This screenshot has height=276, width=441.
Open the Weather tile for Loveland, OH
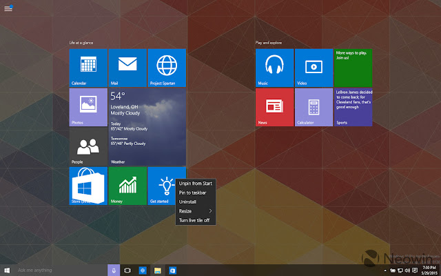(147, 127)
